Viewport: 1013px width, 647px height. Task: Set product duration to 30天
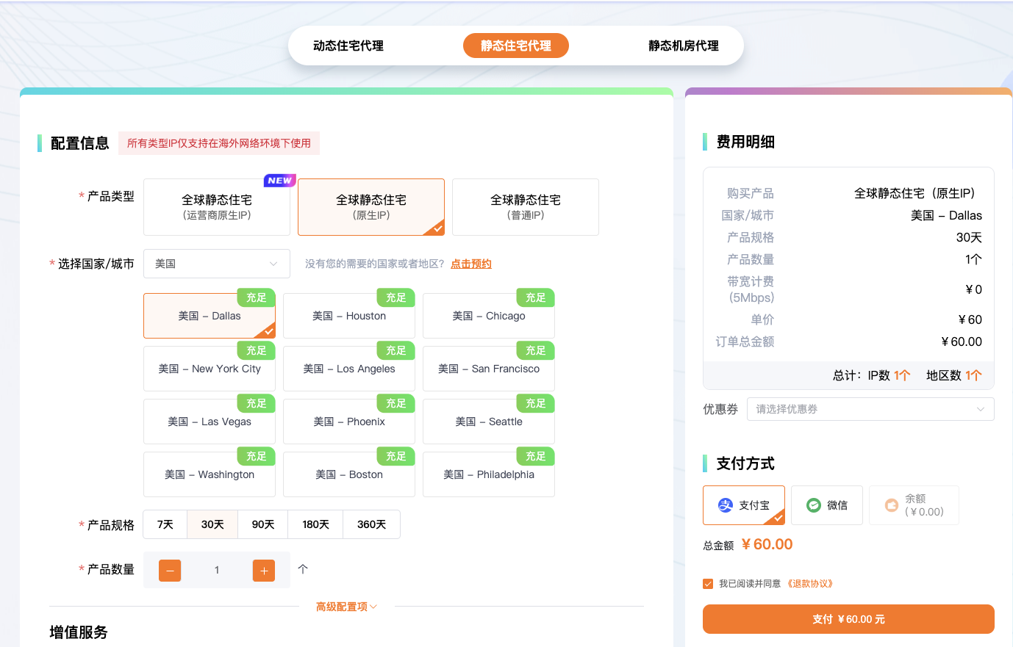tap(212, 524)
